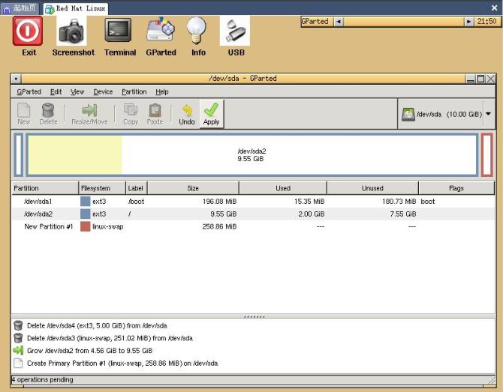The image size is (503, 392).
Task: Click the Used column header
Action: [283, 188]
